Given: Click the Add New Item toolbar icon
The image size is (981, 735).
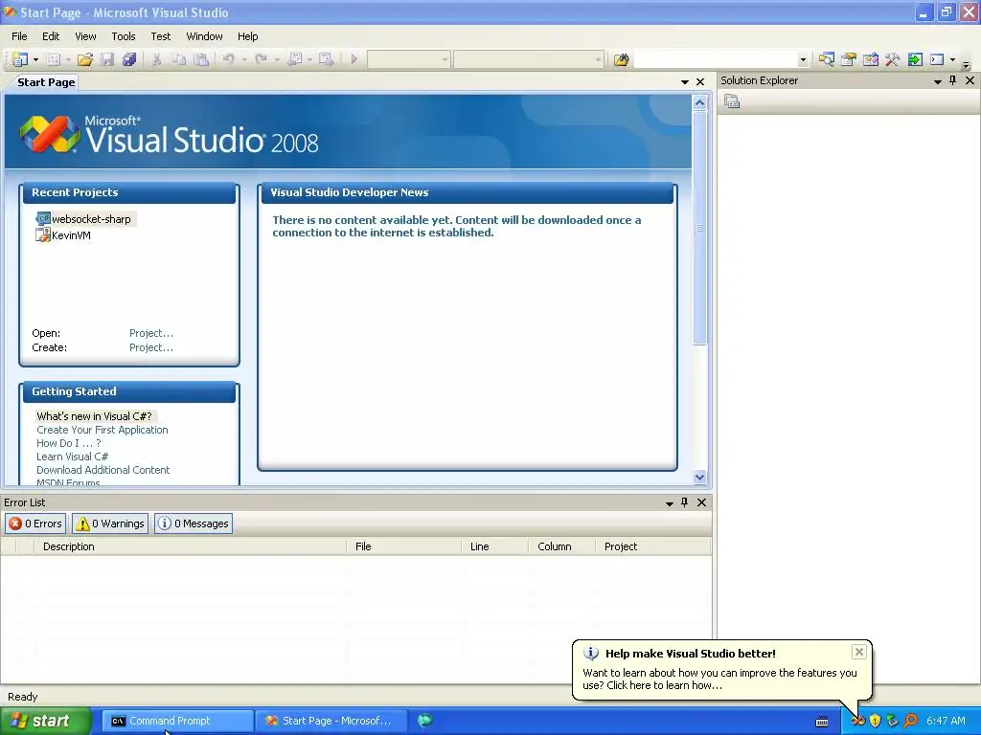Looking at the screenshot, I should [x=54, y=59].
